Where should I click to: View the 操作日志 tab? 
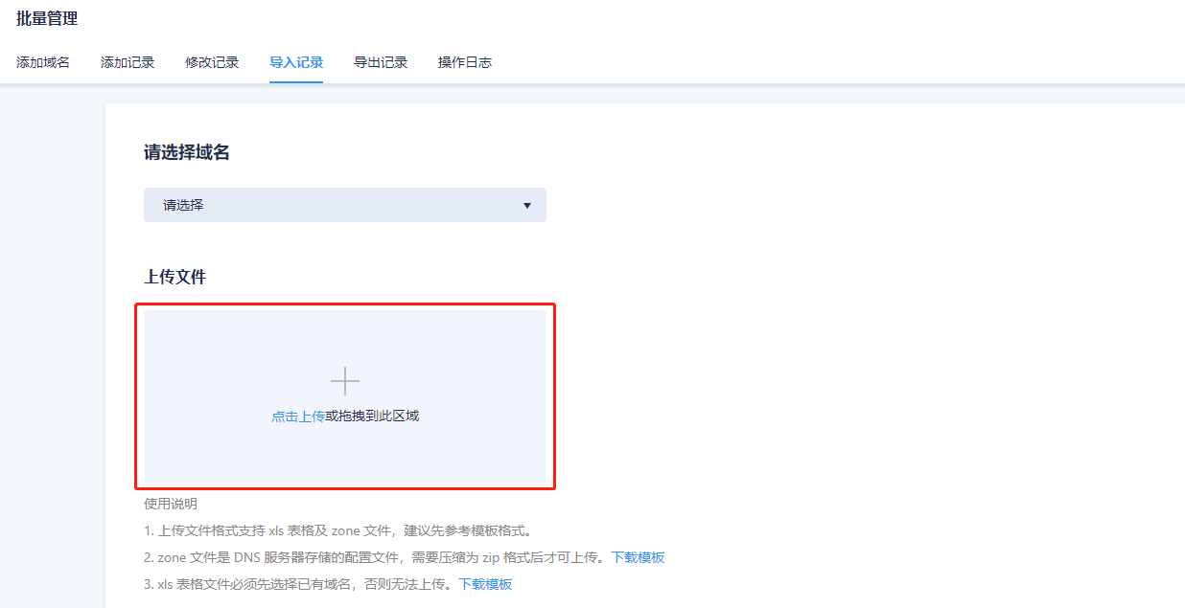click(465, 62)
